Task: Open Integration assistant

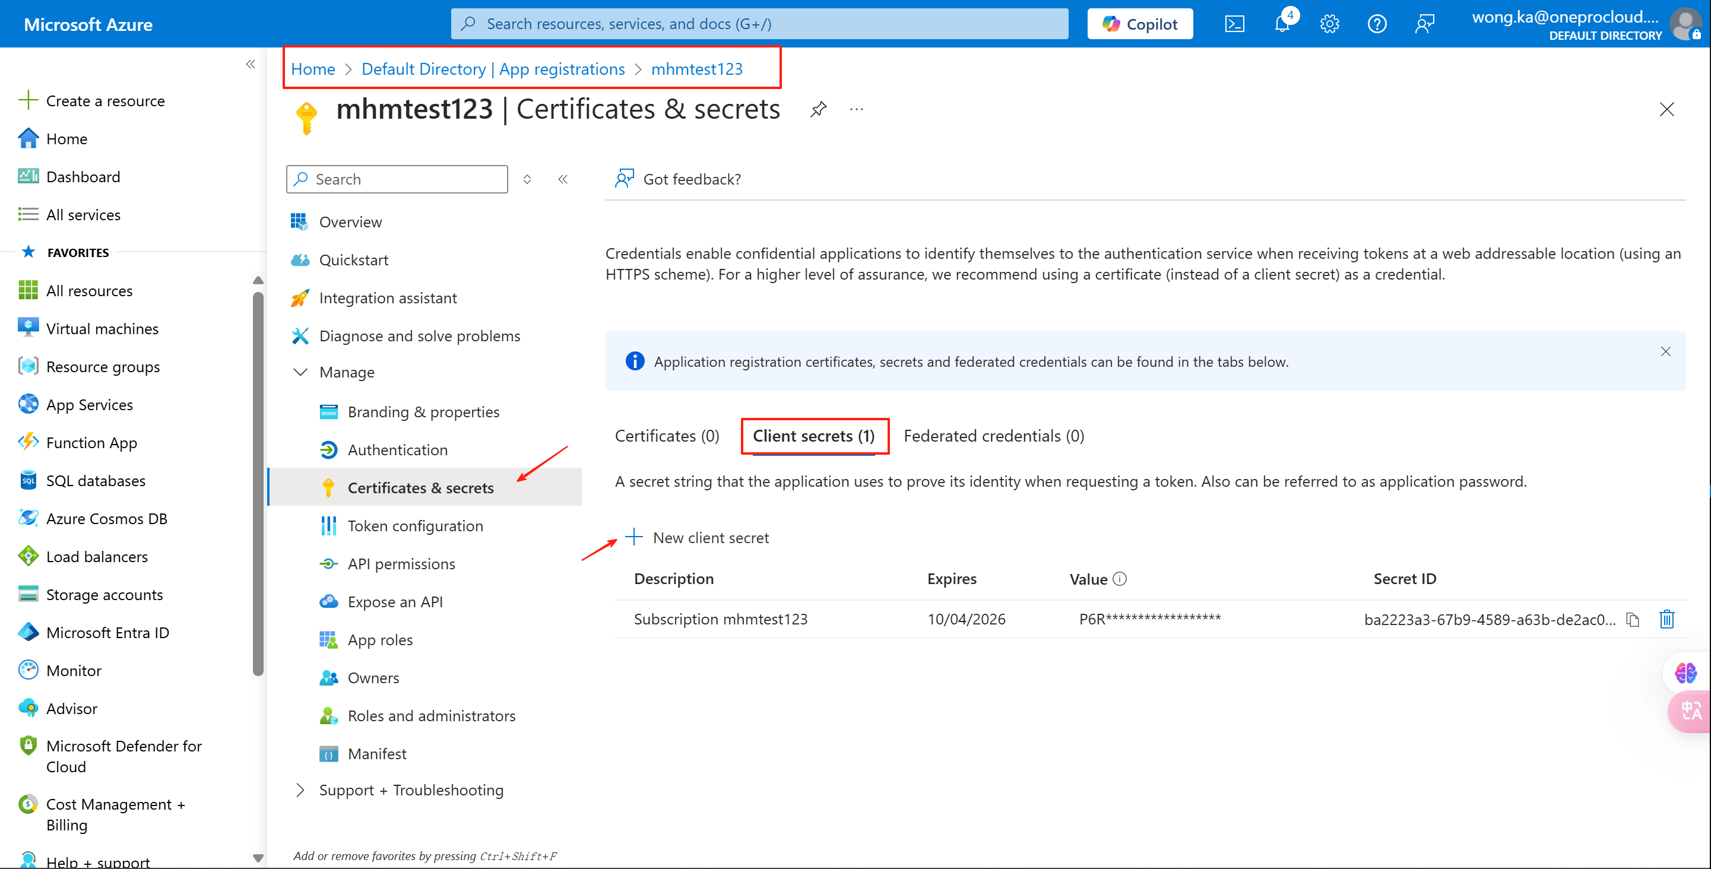Action: point(374,298)
